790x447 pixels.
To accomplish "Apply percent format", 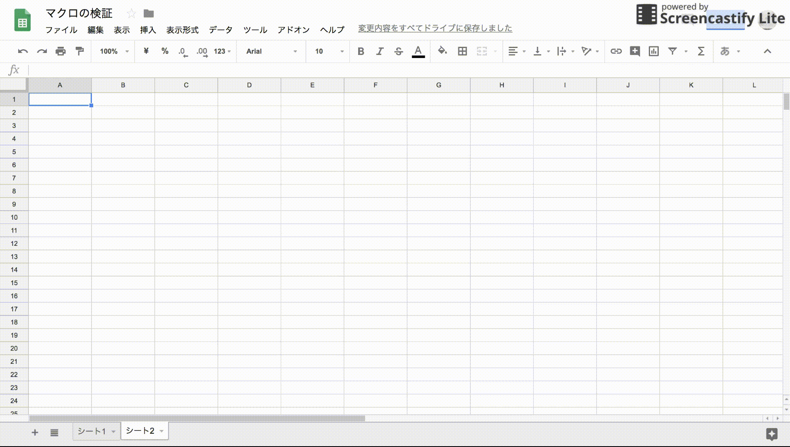I will (x=165, y=51).
